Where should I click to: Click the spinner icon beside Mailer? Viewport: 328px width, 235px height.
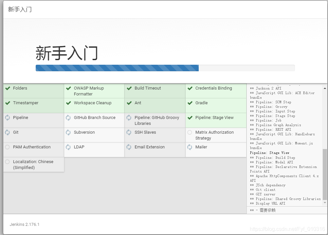pos(190,147)
